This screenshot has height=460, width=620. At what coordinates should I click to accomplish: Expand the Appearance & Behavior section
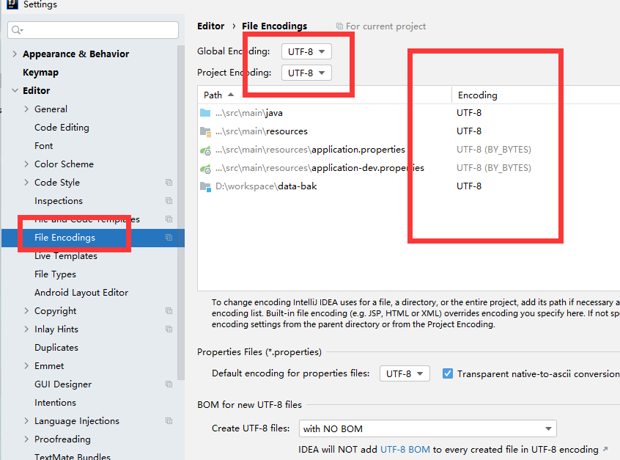point(15,54)
